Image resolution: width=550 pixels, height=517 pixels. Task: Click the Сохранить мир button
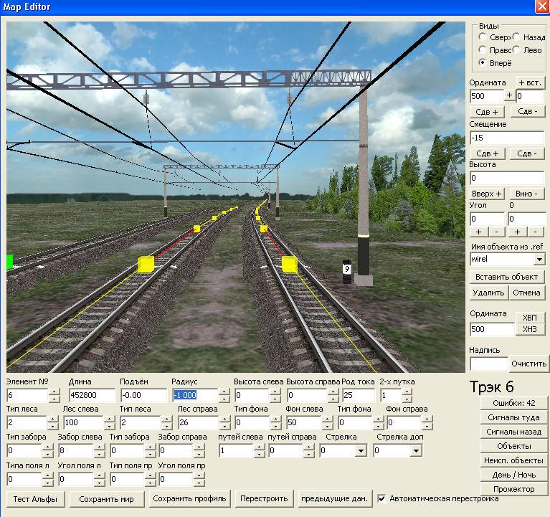click(110, 498)
